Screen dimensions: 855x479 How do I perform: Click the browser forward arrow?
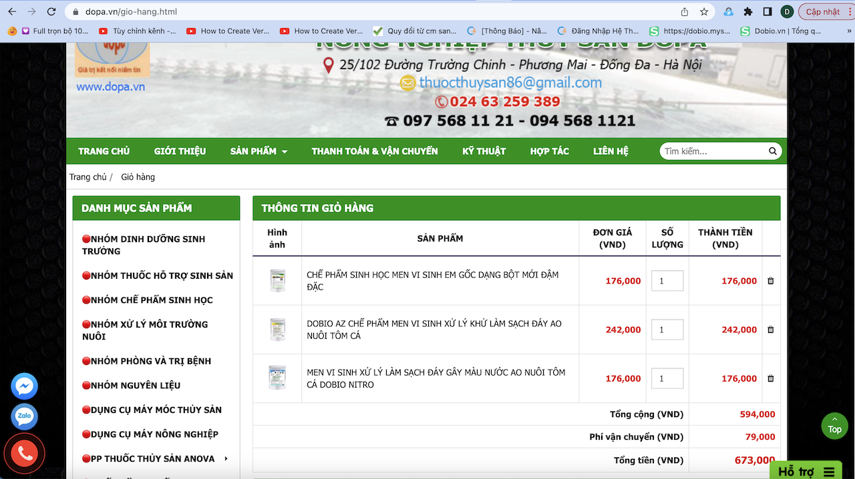[31, 11]
